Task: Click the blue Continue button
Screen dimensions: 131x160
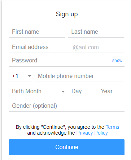Action: [x=67, y=147]
